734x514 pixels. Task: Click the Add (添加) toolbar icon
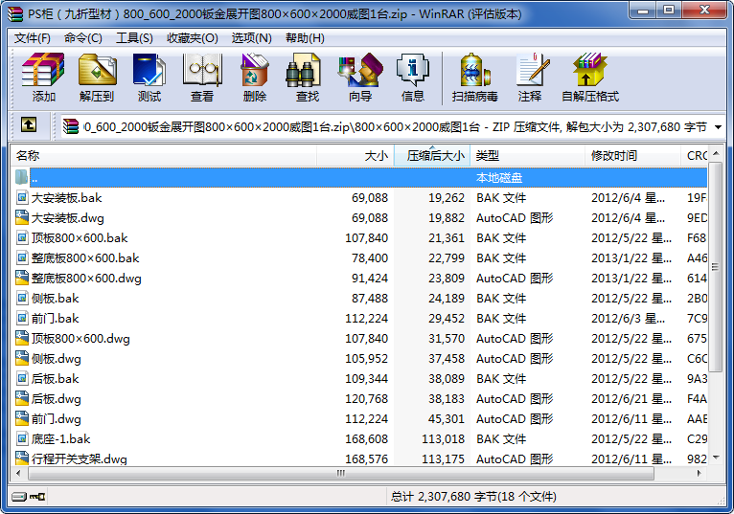pyautogui.click(x=43, y=70)
